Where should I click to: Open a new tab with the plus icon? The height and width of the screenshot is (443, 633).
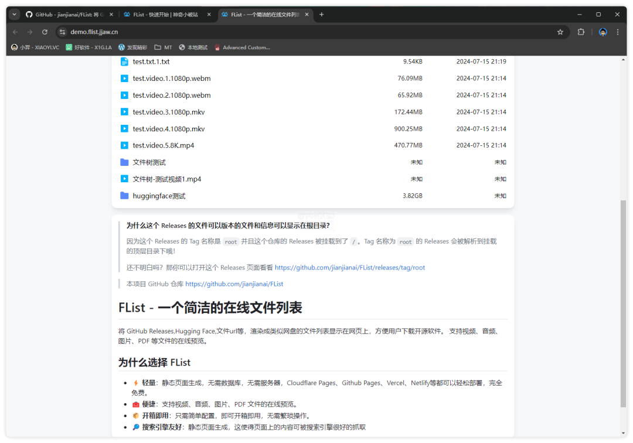pyautogui.click(x=321, y=14)
